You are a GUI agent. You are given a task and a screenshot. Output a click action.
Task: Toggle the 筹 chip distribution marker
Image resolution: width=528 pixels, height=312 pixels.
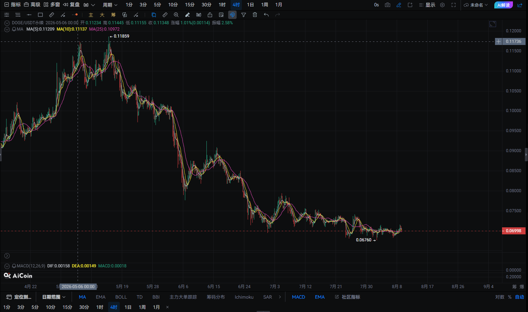tap(113, 15)
